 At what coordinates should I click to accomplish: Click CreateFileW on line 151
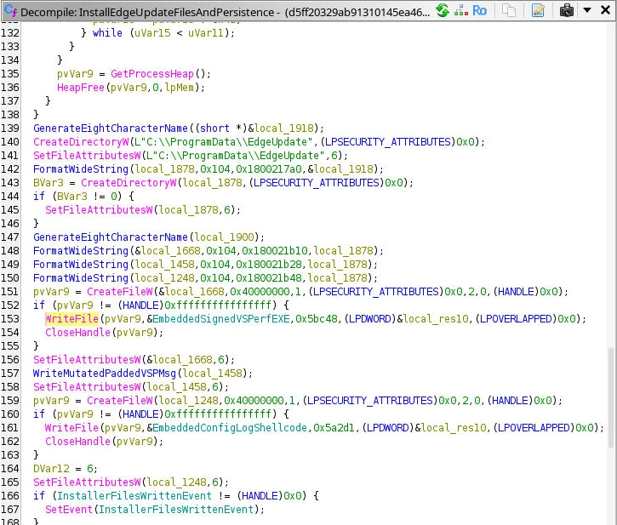pos(120,292)
